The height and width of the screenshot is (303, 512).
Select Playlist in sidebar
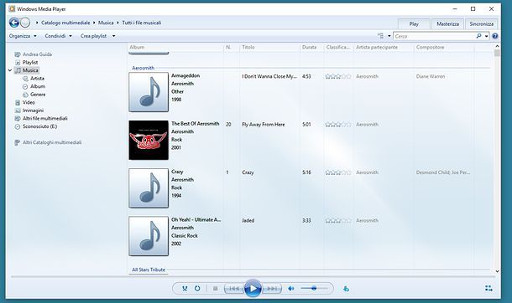26,63
